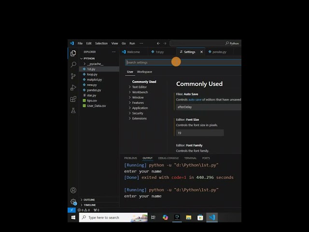The image size is (309, 232).
Task: Open the Testing flask view
Action: [73, 111]
